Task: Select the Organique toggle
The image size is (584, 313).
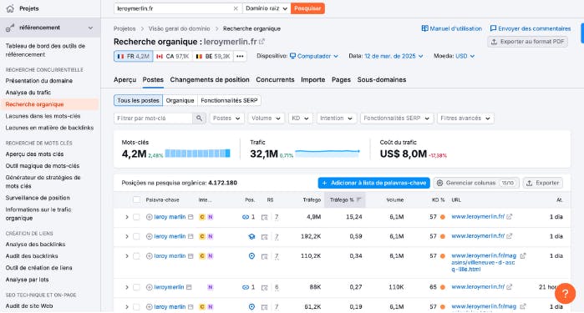Action: point(180,100)
